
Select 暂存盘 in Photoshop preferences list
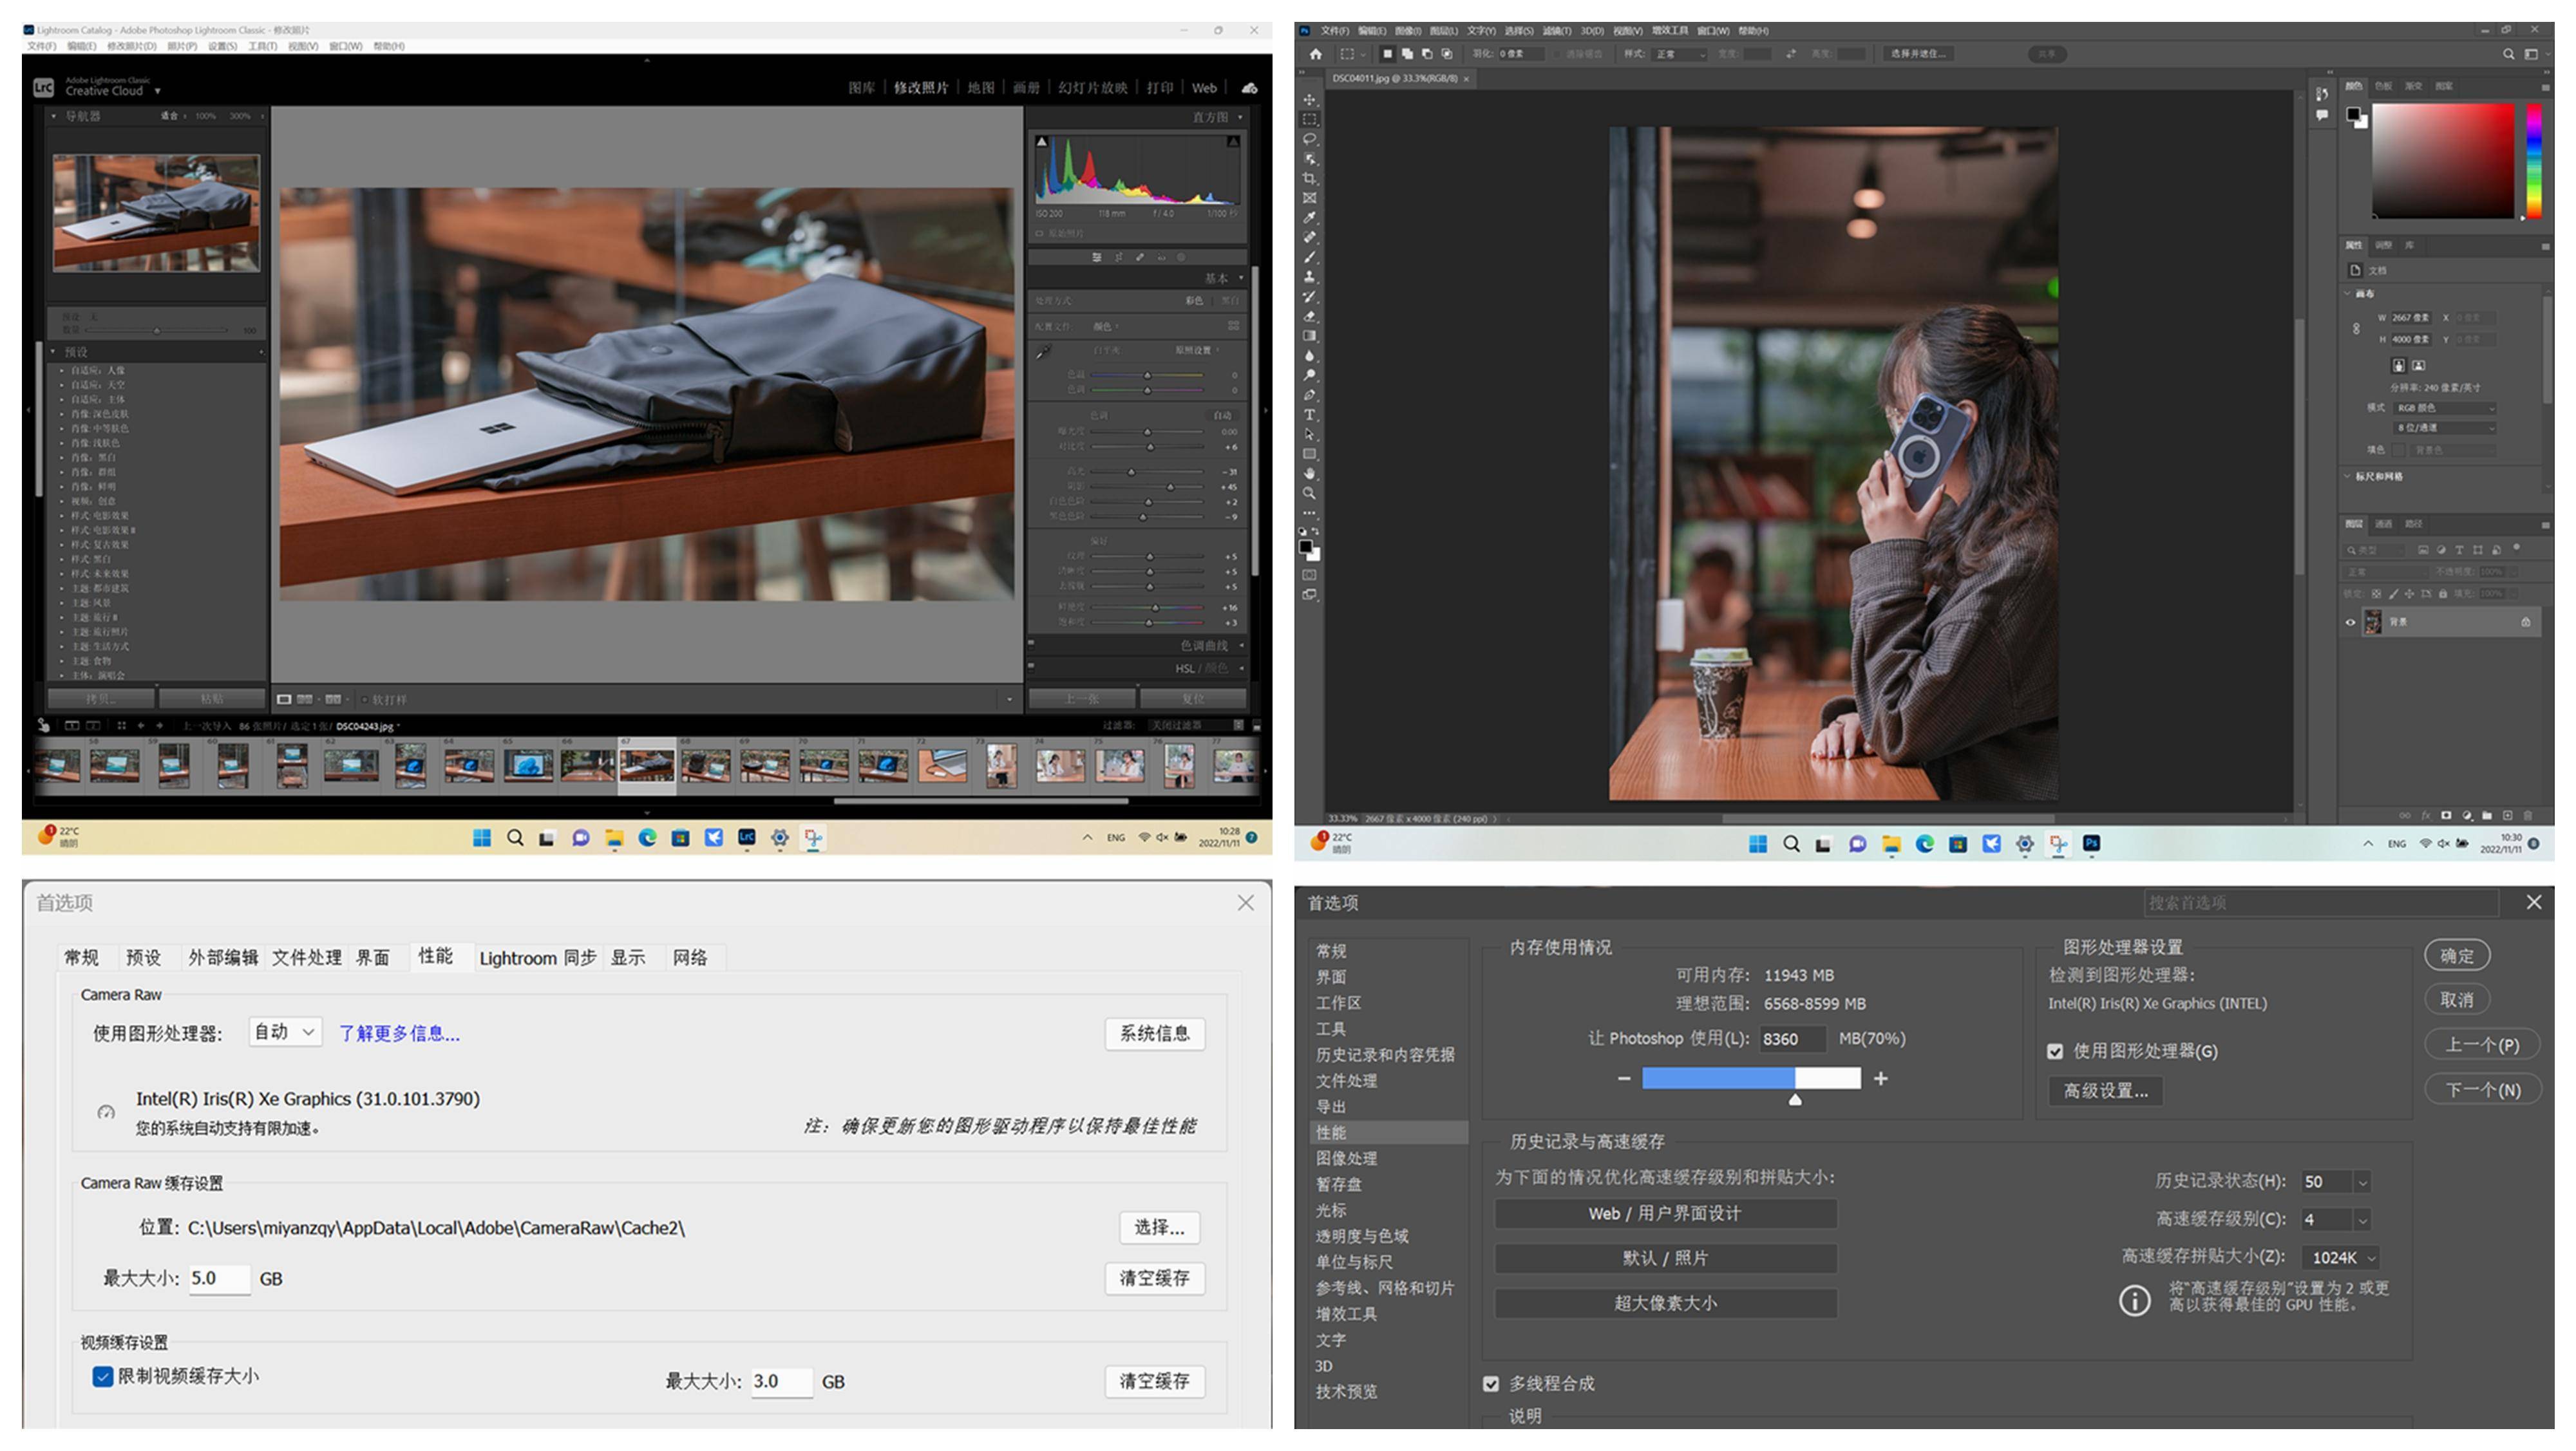(1338, 1184)
